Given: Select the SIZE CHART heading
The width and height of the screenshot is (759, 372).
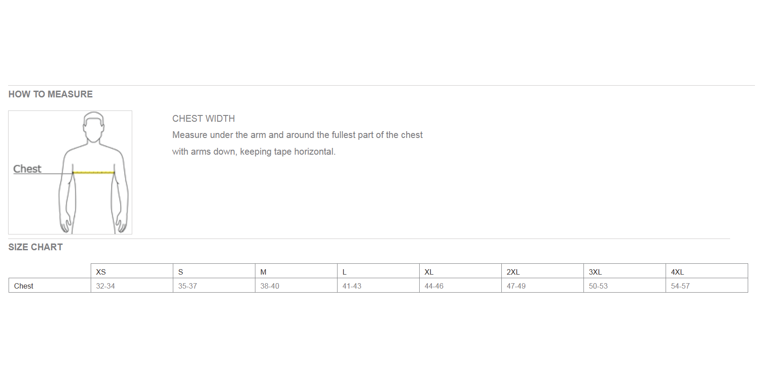Looking at the screenshot, I should pyautogui.click(x=36, y=247).
